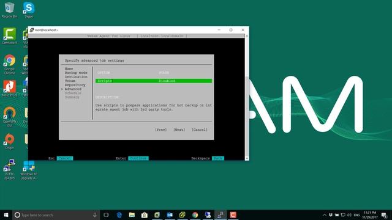Screen dimensions: 392x220
Task: Go to the Backup mode step
Action: click(76, 73)
